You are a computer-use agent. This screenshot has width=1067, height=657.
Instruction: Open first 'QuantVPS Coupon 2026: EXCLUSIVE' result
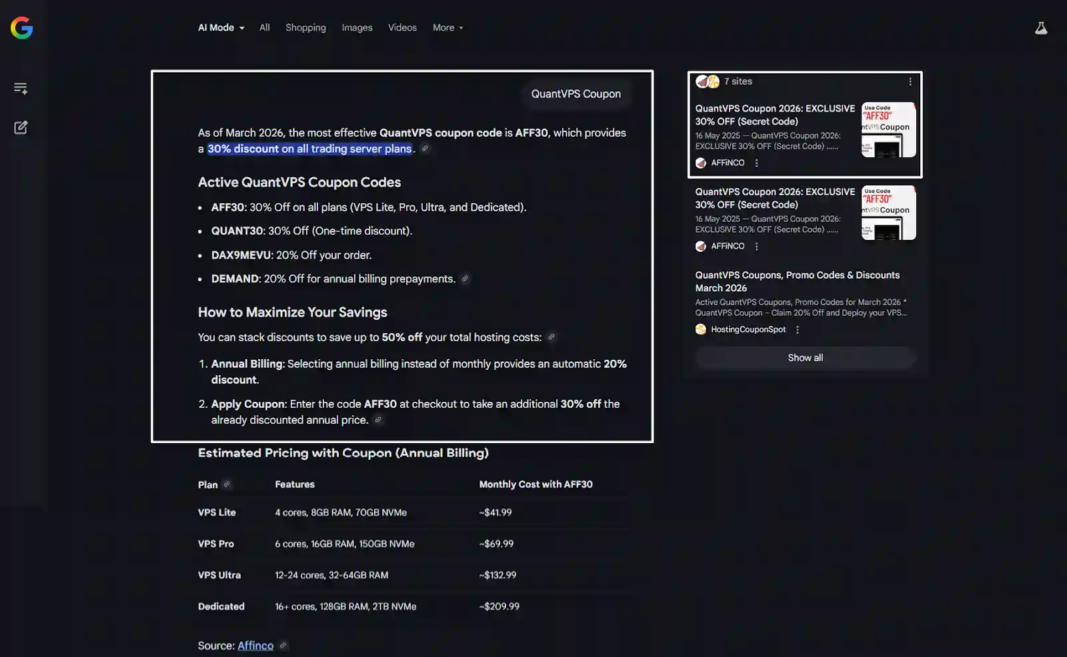point(775,115)
